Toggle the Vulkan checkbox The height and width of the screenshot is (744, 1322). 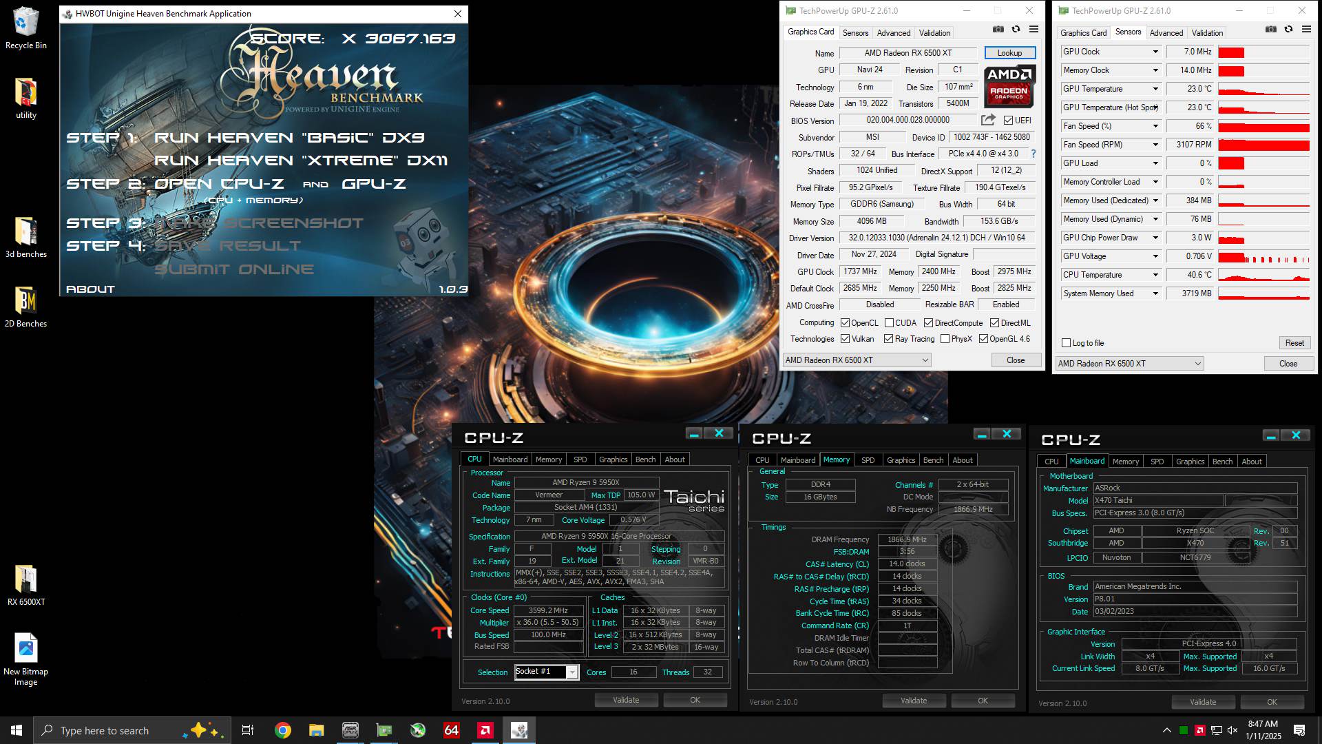[x=845, y=338]
